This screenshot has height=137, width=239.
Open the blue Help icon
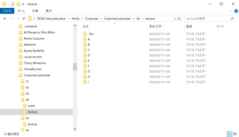236,11
